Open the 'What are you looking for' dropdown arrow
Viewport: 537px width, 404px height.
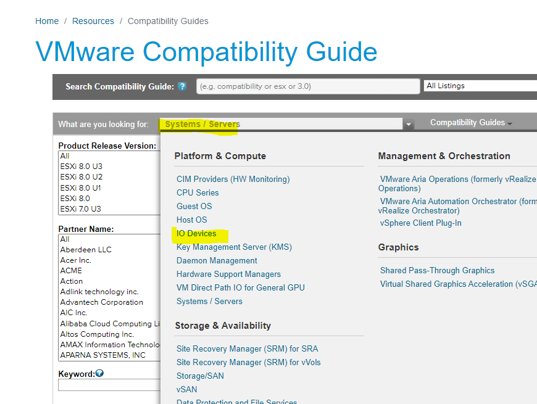(409, 124)
